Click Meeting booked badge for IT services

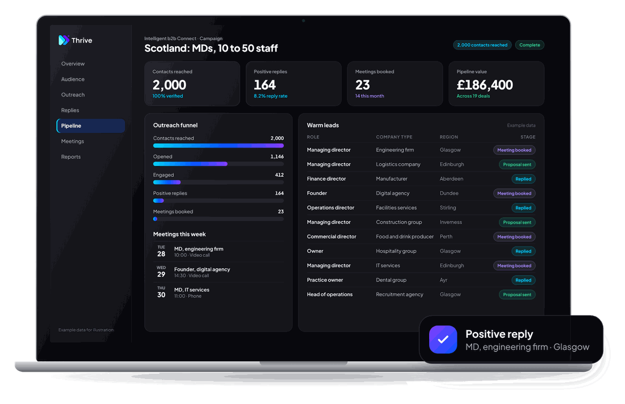click(514, 266)
